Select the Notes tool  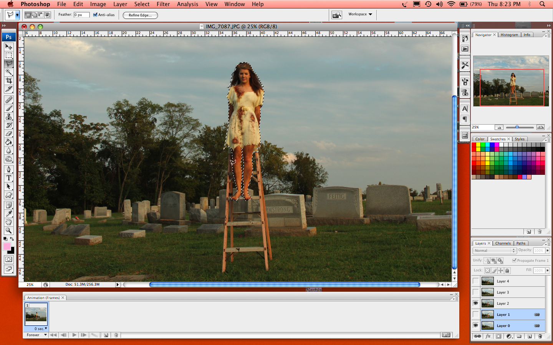coord(8,205)
